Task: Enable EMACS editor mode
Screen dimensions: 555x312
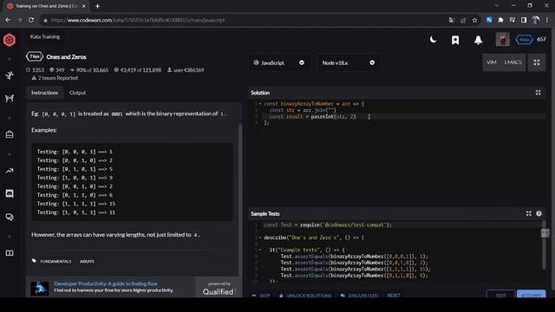Action: pos(513,62)
